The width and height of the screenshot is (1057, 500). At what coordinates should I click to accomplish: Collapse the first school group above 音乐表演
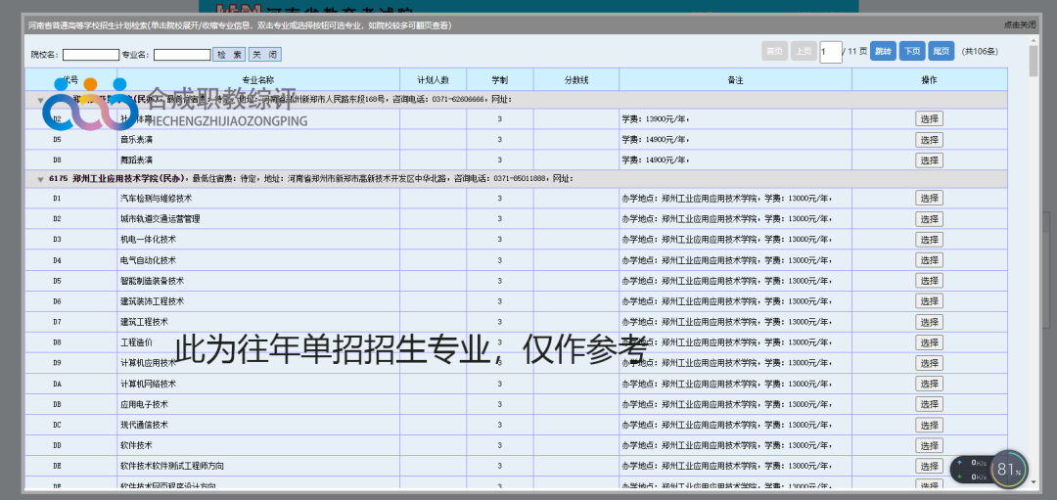tap(40, 100)
